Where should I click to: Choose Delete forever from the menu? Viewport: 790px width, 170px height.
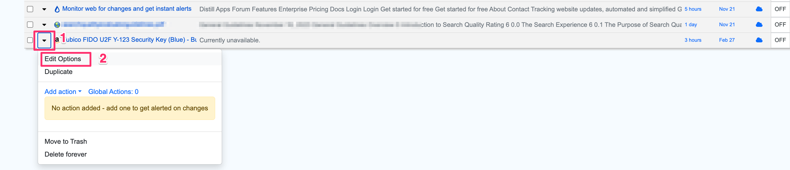pyautogui.click(x=66, y=154)
